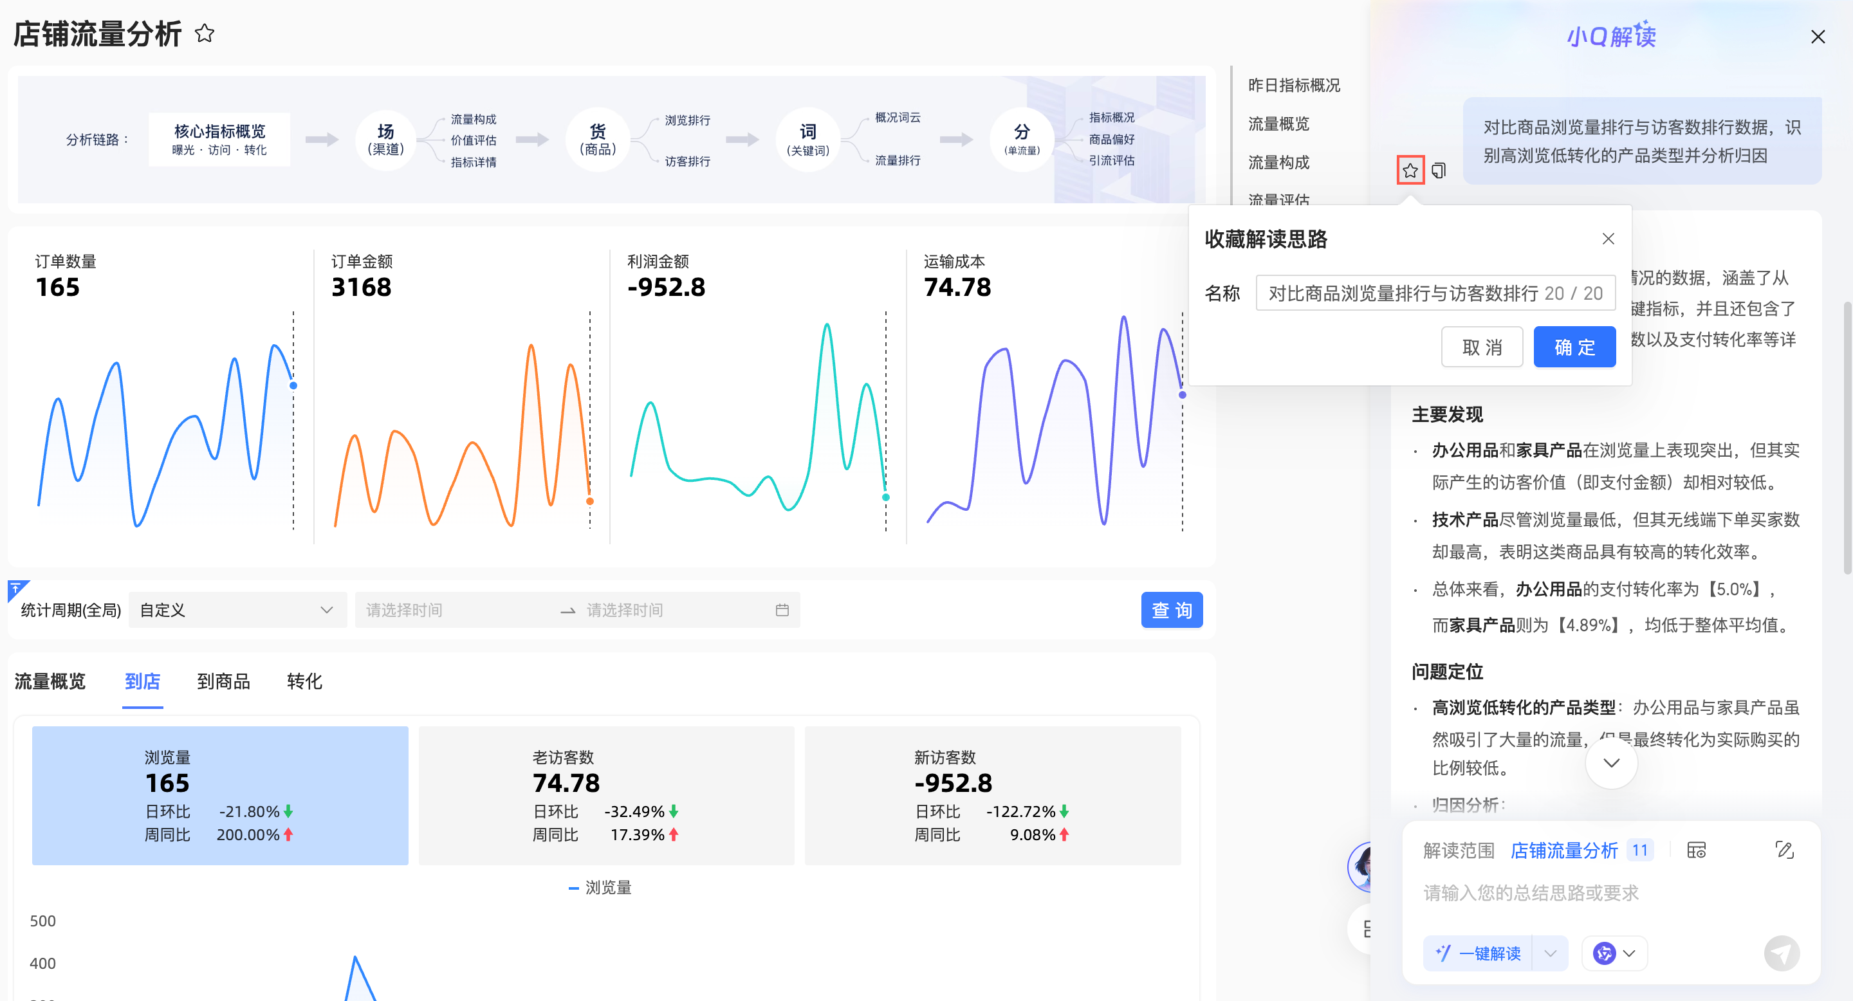Click the 一键解读 magic wand icon

coord(1443,953)
